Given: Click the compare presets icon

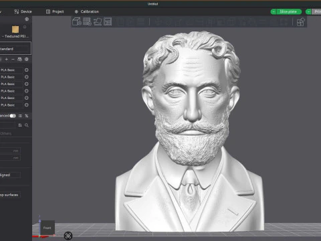Looking at the screenshot, I should 27,116.
